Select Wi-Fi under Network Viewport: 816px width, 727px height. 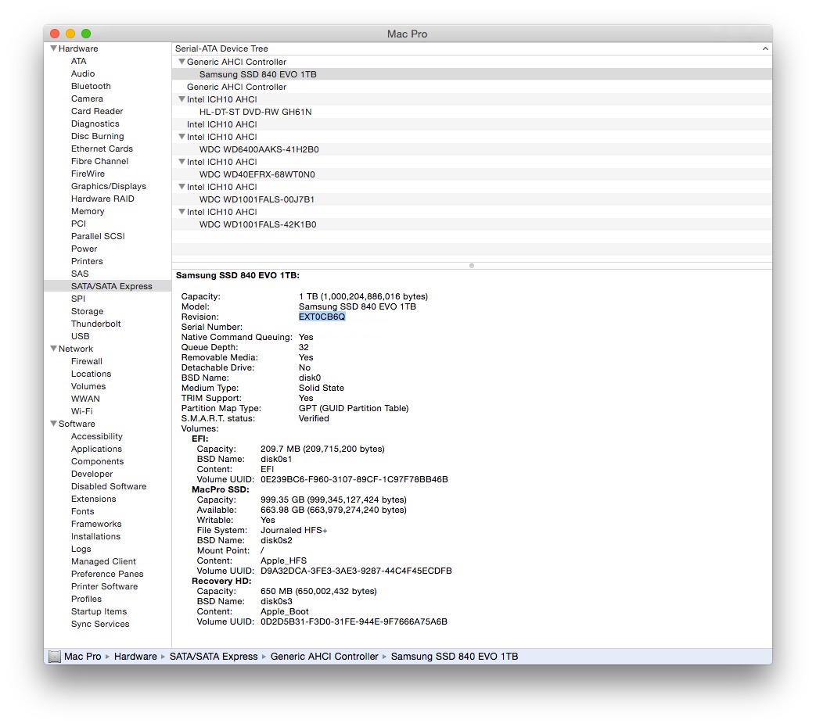(81, 411)
